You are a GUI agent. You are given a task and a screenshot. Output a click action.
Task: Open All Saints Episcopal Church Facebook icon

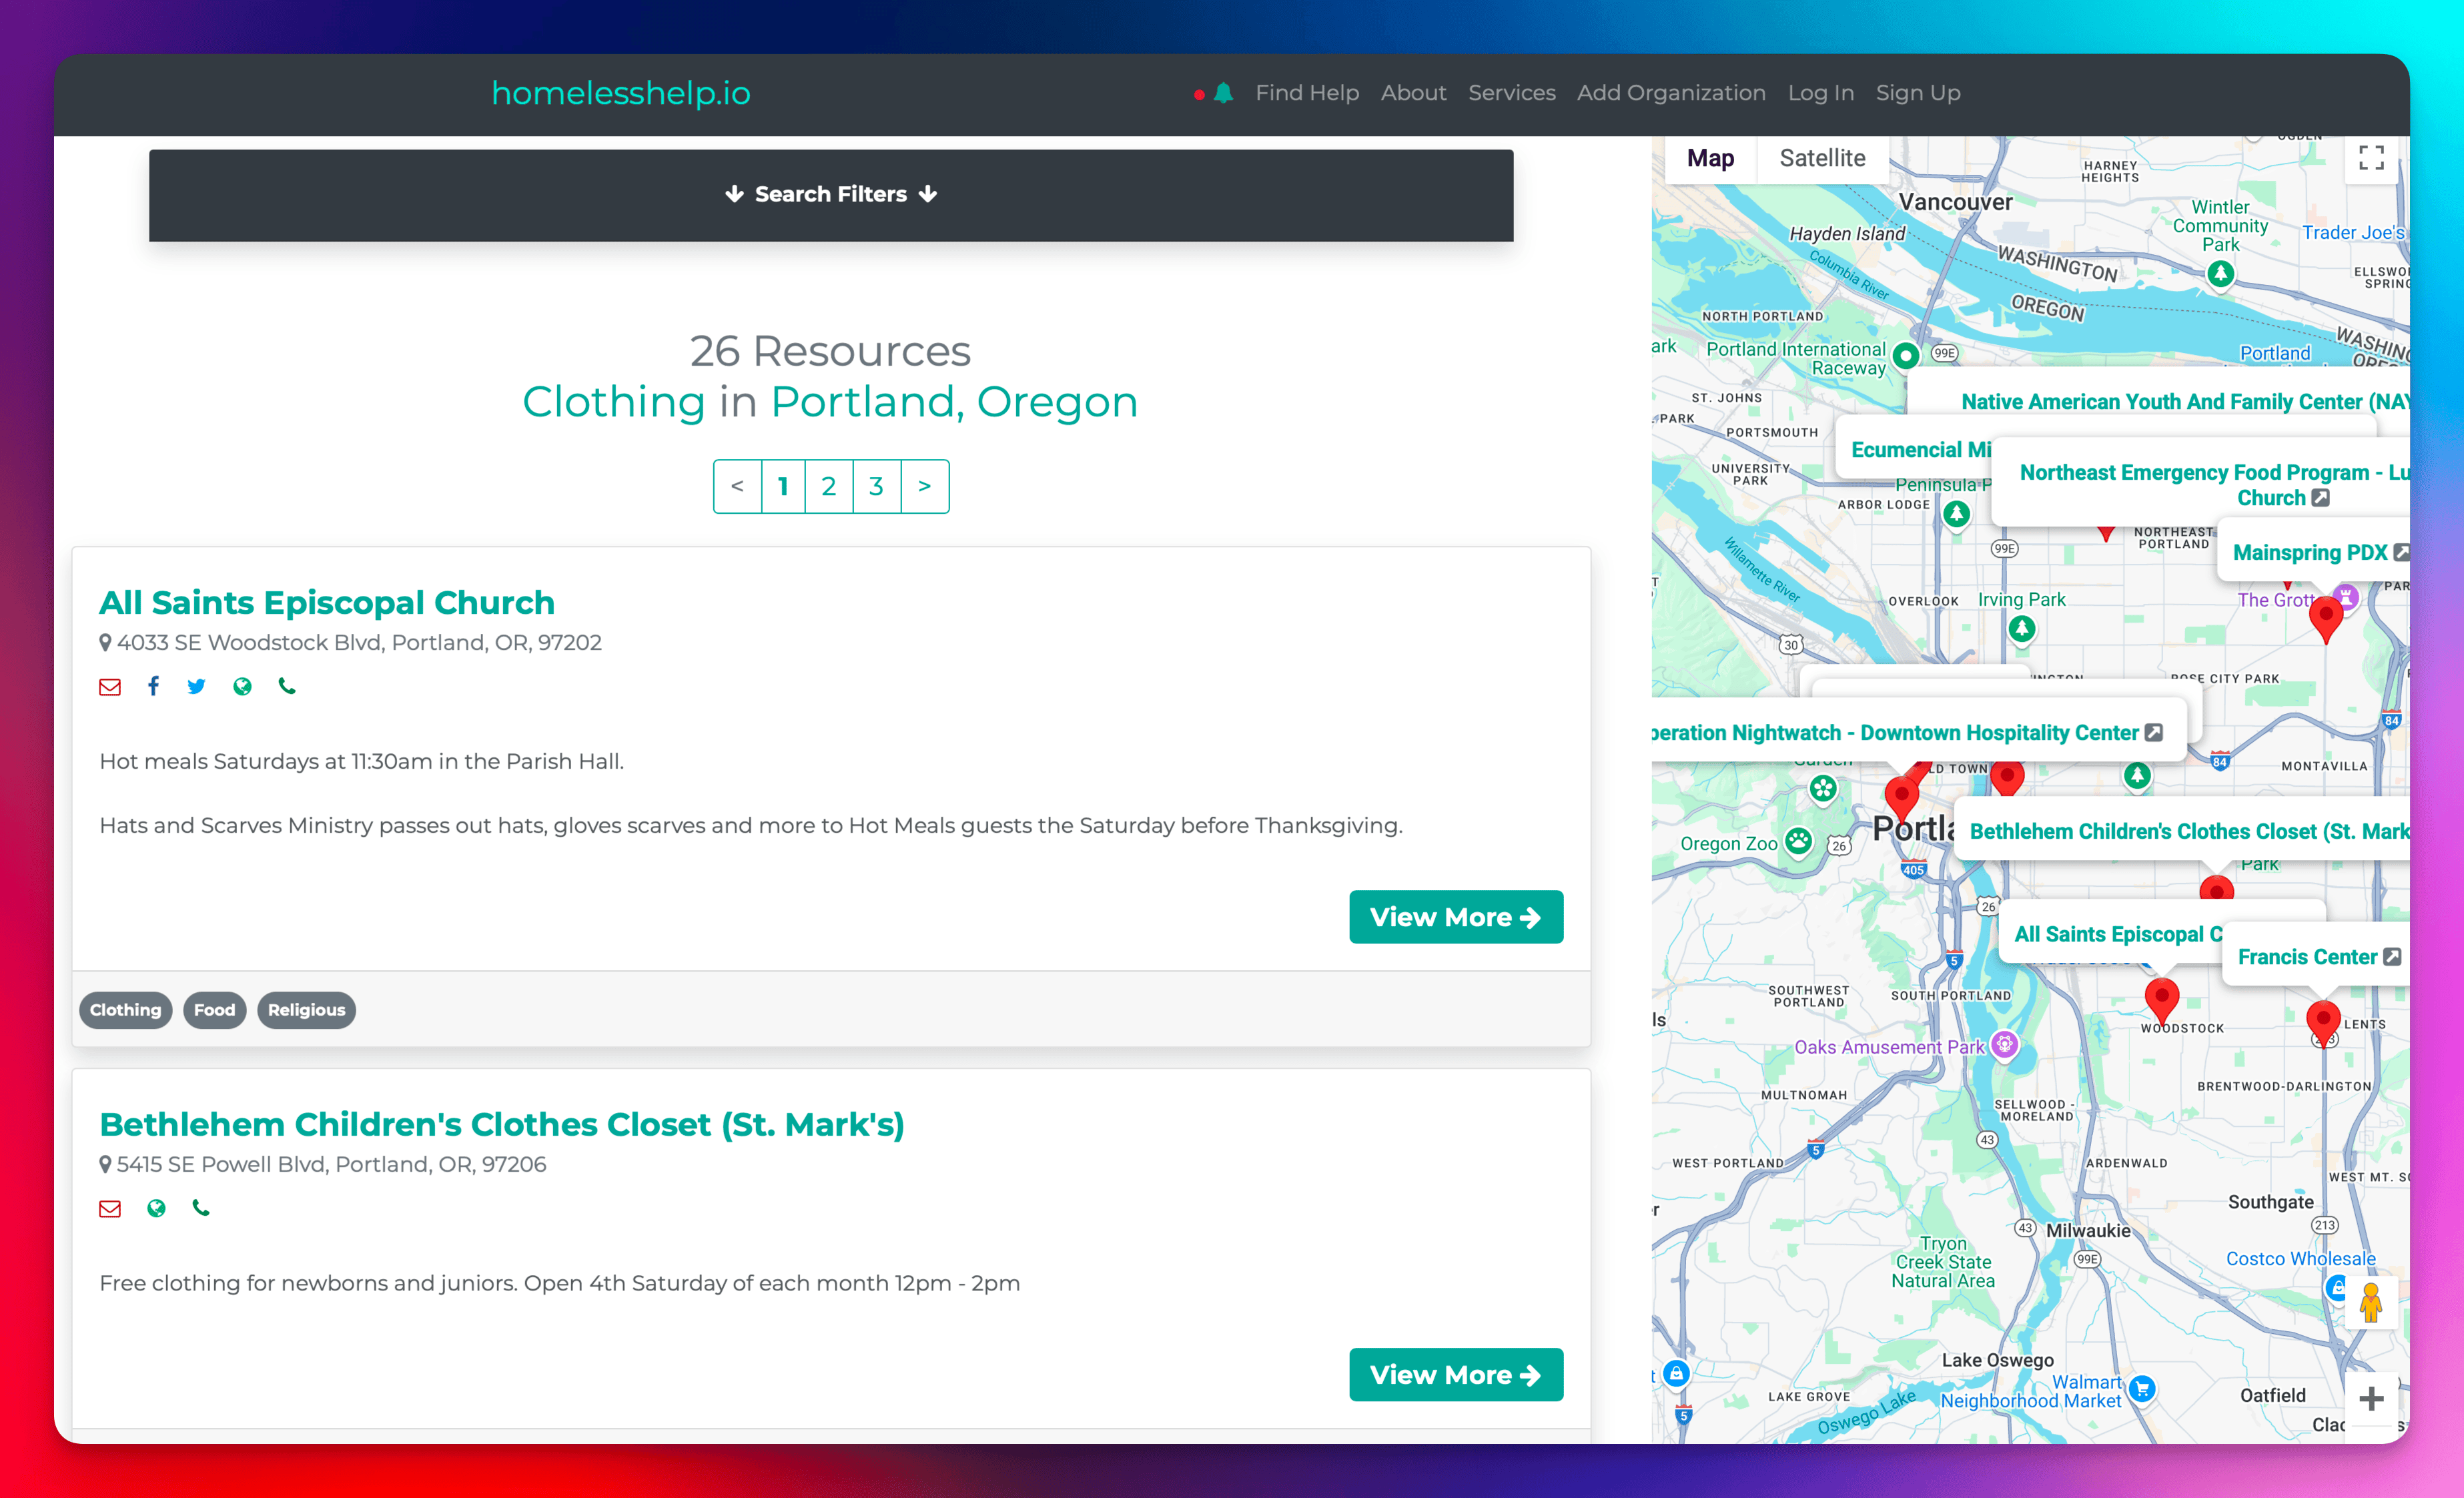(x=153, y=686)
